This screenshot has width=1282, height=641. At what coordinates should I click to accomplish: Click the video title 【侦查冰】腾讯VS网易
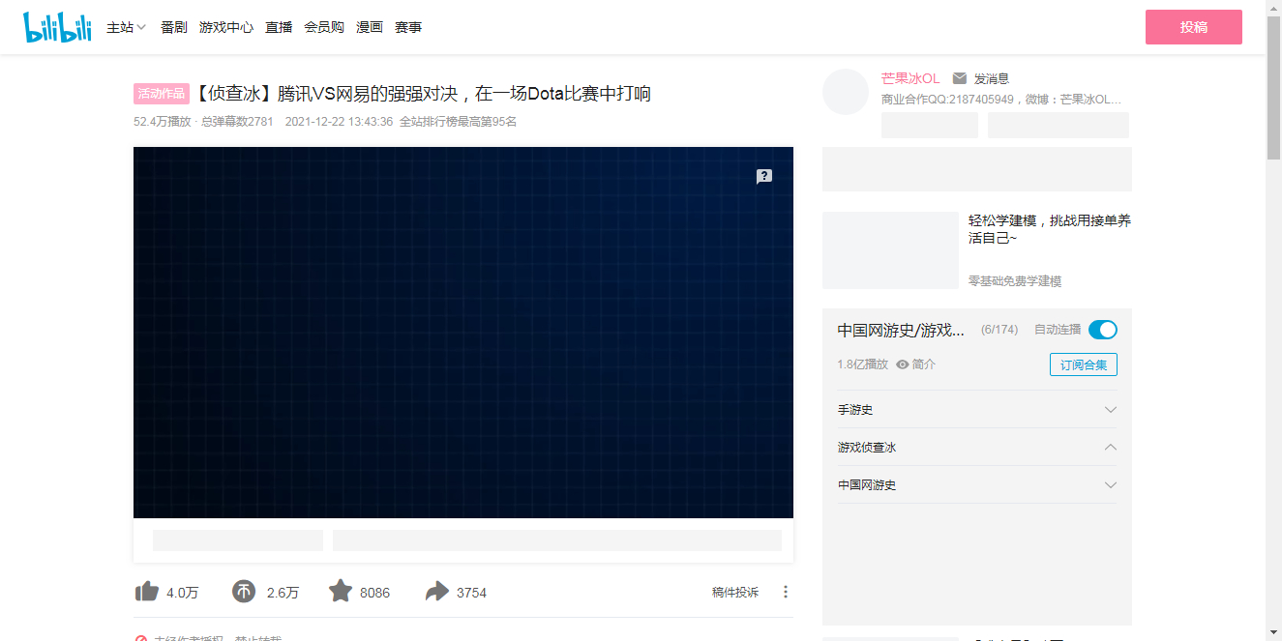423,94
